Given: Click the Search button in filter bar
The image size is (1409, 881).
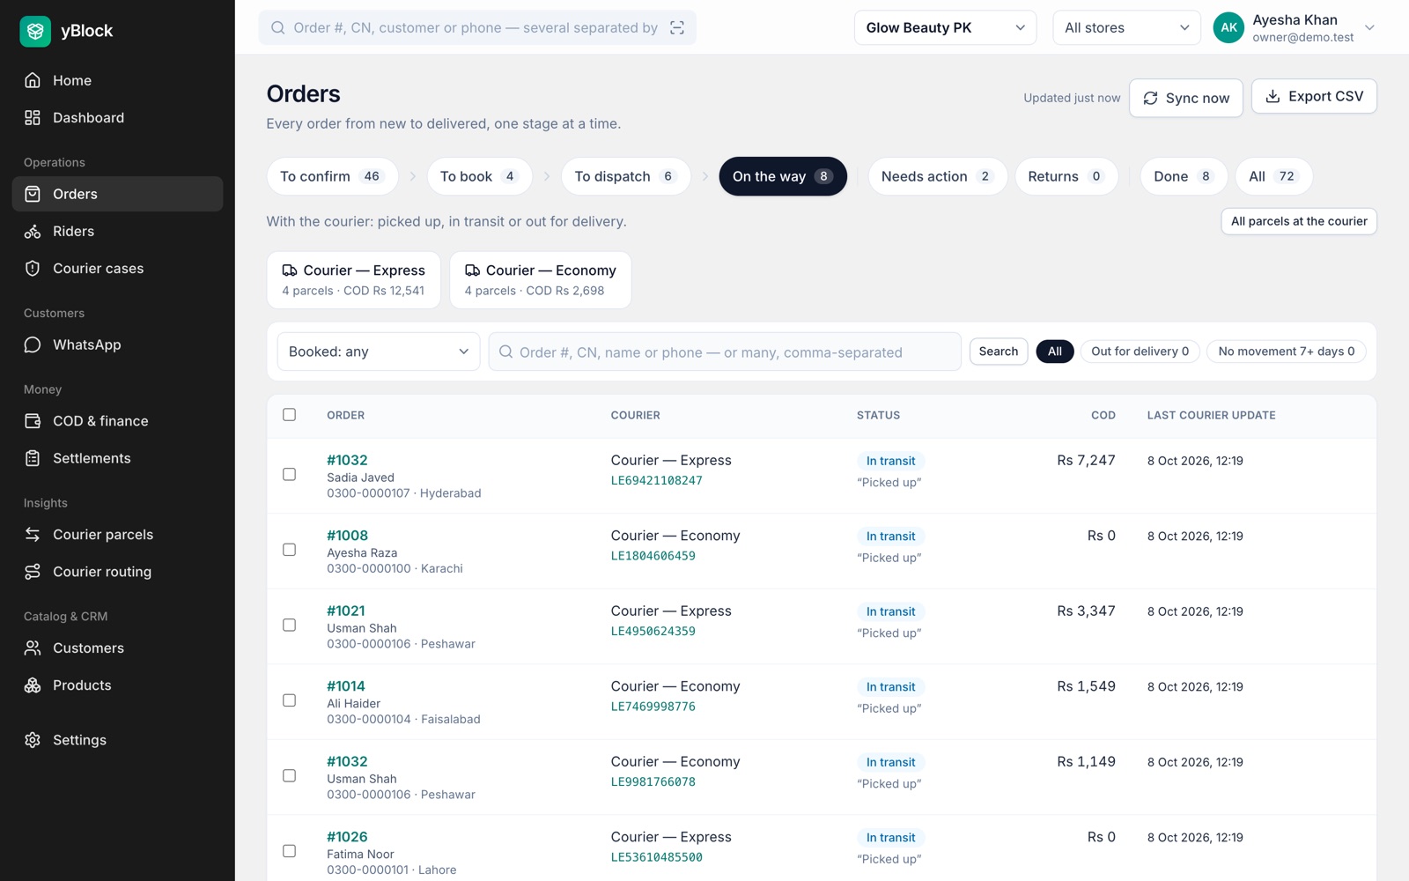Looking at the screenshot, I should click(x=998, y=352).
